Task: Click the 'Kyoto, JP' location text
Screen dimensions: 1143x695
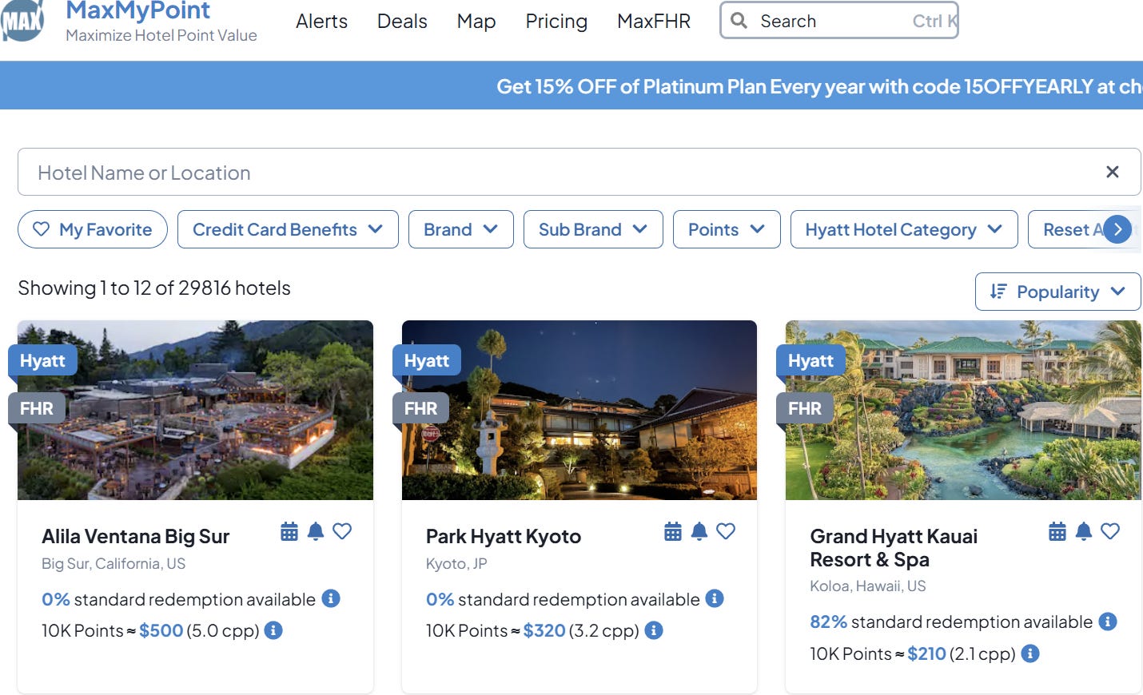Action: 456,563
